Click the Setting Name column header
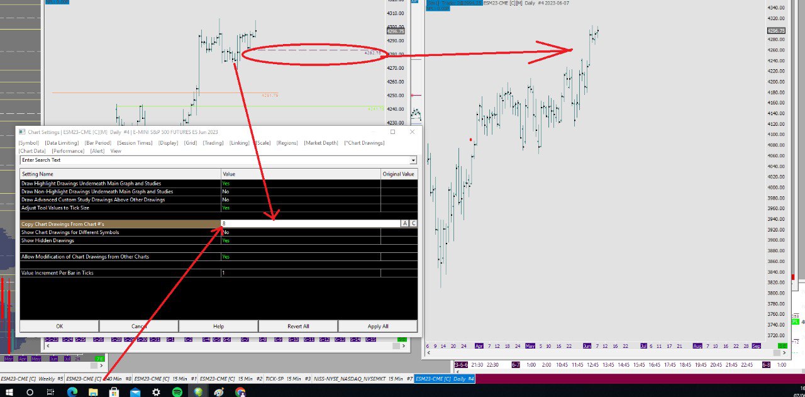Image resolution: width=805 pixels, height=397 pixels. click(120, 174)
